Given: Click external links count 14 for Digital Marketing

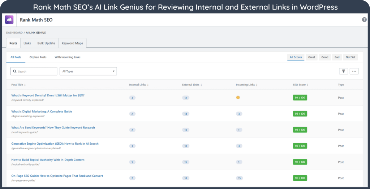Looking at the screenshot, I should click(x=186, y=114).
